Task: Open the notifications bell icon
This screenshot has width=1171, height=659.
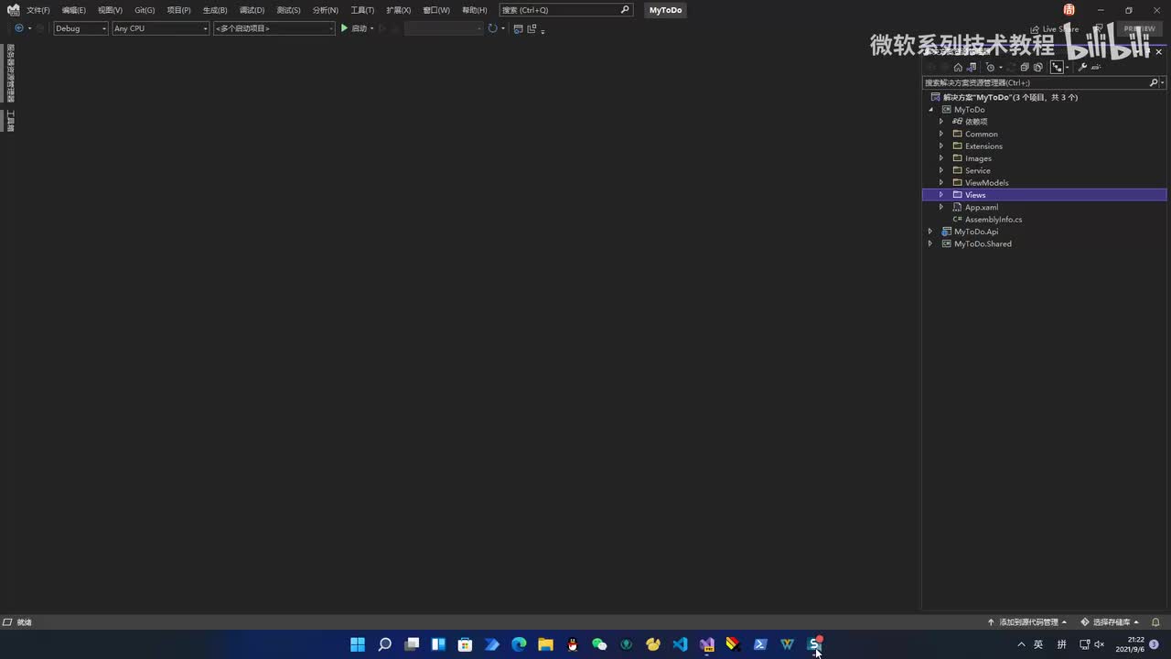Action: coord(1155,622)
